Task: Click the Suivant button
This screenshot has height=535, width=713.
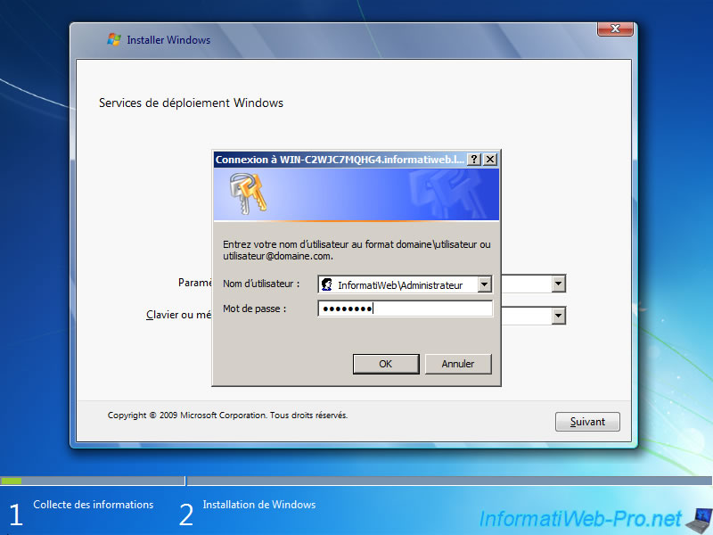Action: pyautogui.click(x=587, y=421)
